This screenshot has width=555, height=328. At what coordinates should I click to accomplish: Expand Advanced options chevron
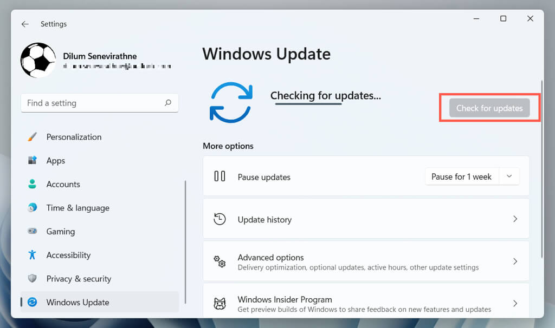[515, 261]
